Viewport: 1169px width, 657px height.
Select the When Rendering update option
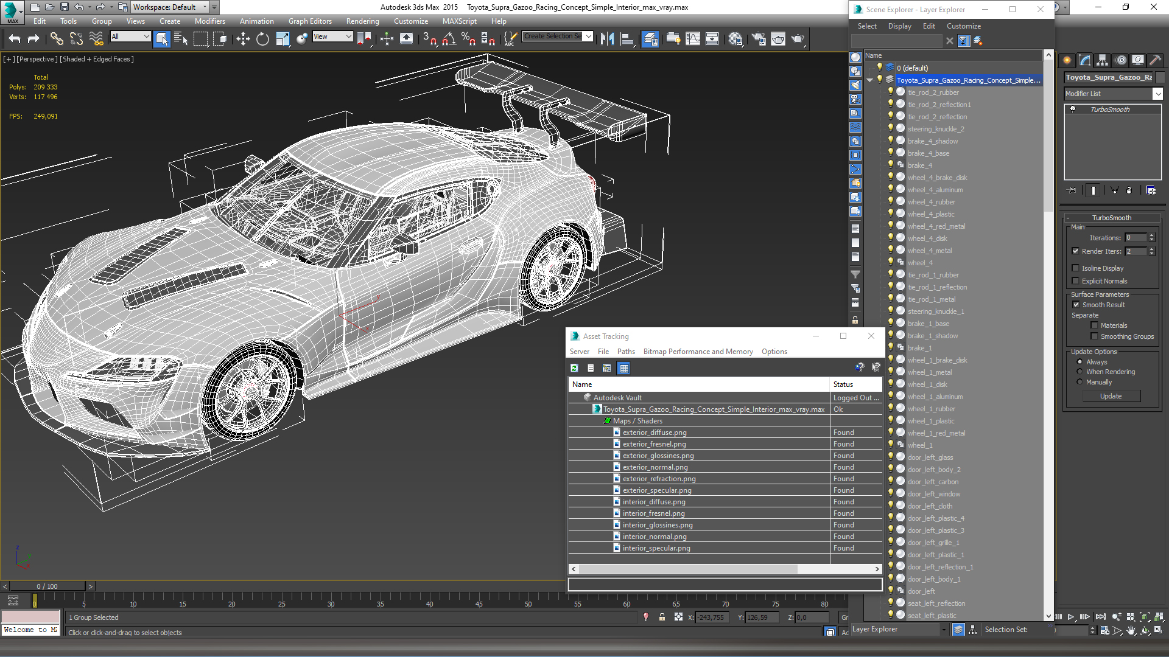point(1079,372)
